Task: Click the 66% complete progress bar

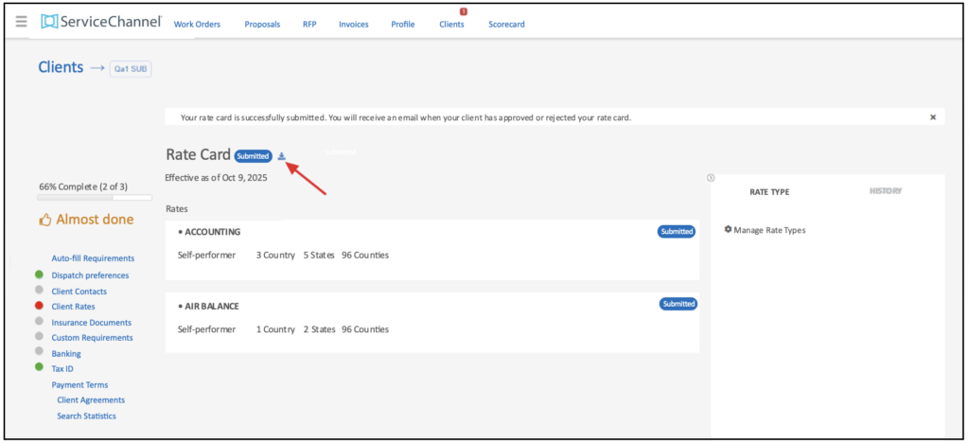Action: 94,198
